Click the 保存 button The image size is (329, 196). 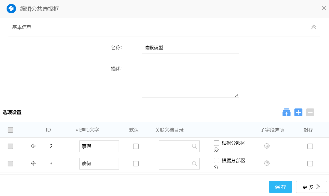(x=280, y=187)
